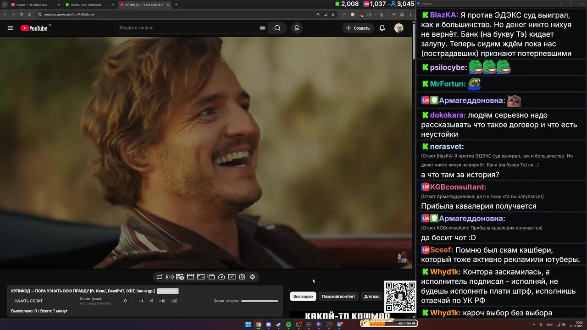Open browser downloads icon

point(382,14)
